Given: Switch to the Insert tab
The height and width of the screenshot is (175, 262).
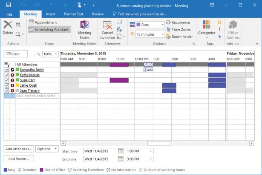Looking at the screenshot, I should [x=51, y=14].
